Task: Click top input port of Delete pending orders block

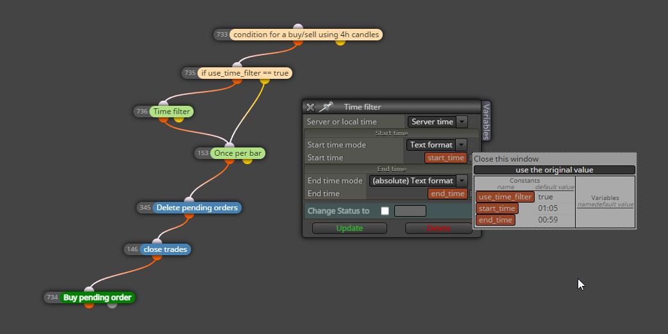Action: click(189, 201)
